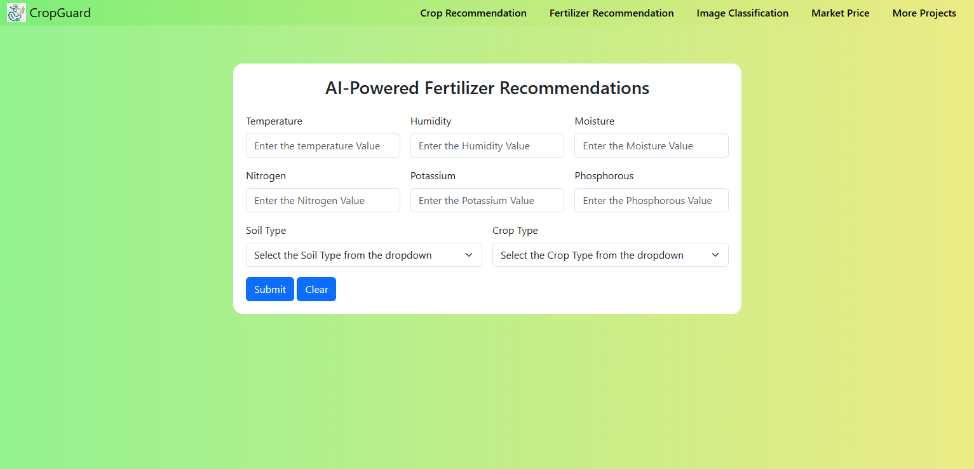The image size is (974, 469).
Task: Open the Soil Type dropdown
Action: (363, 255)
